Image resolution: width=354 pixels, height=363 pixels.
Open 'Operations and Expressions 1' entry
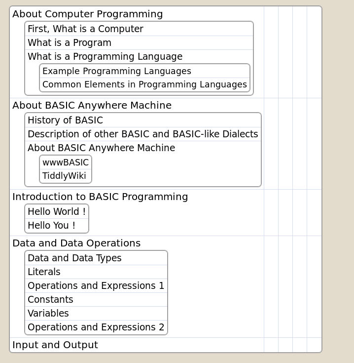click(96, 286)
